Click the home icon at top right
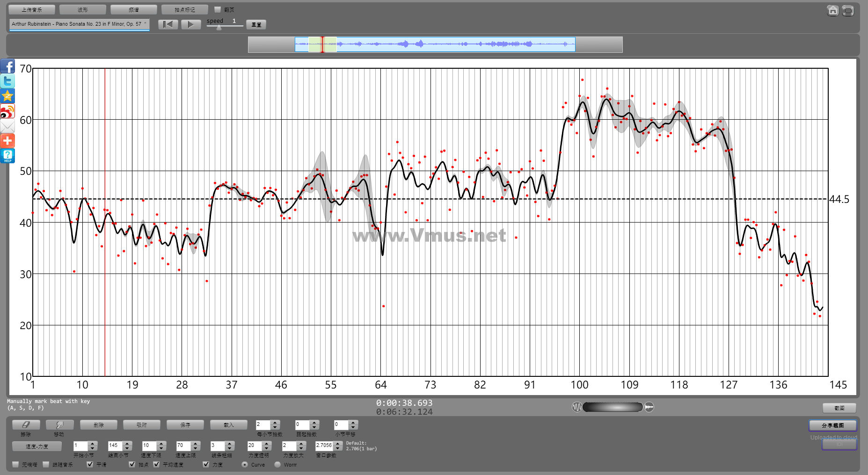This screenshot has height=475, width=868. point(832,10)
